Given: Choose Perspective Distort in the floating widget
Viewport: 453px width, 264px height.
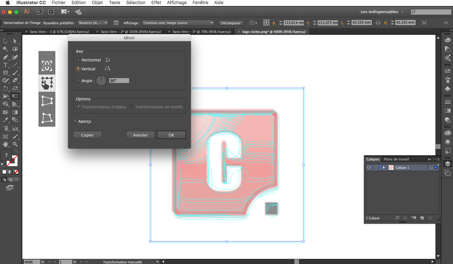Looking at the screenshot, I should point(47,101).
